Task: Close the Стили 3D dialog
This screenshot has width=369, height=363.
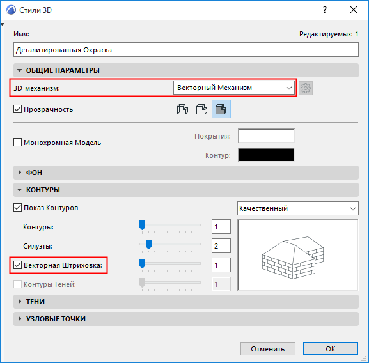Action: (354, 10)
